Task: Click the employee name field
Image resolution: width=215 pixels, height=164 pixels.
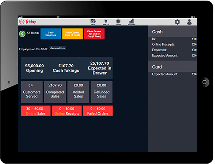Action: point(58,48)
